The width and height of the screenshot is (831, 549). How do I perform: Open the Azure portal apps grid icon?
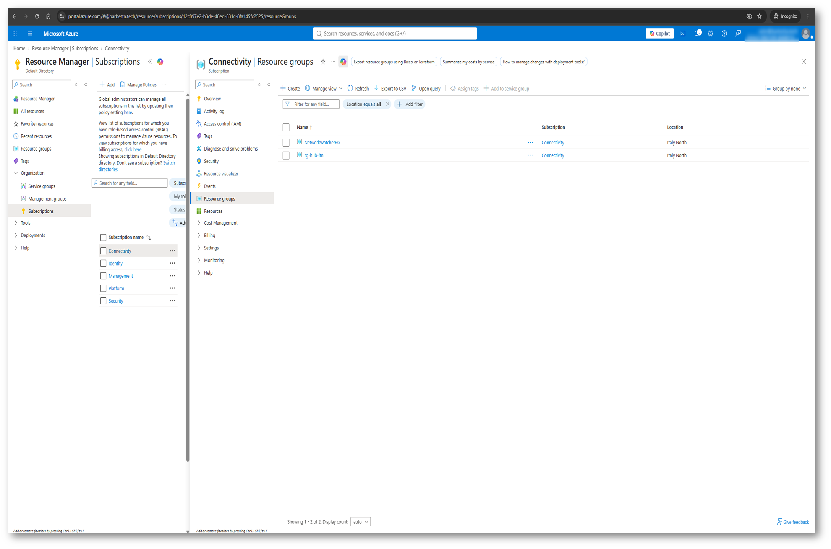15,34
